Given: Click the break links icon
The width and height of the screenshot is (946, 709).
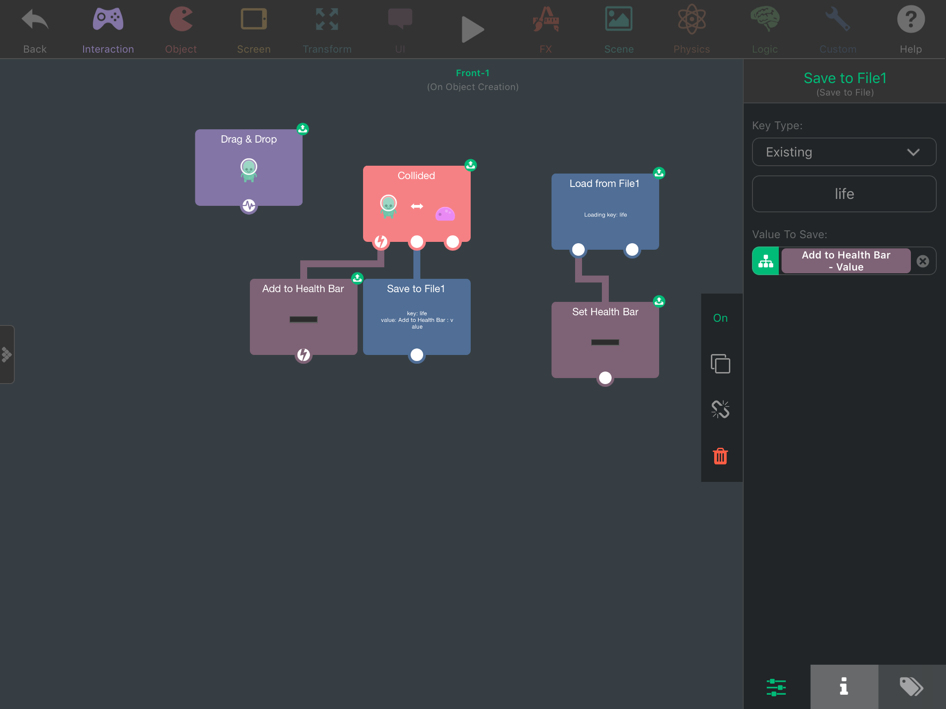Looking at the screenshot, I should point(720,409).
